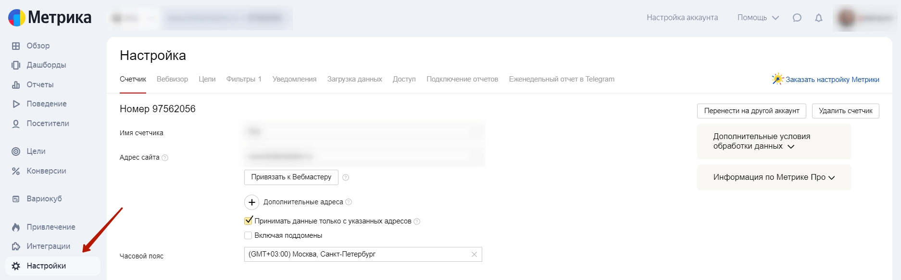Click Перенести на другой аккаунт button
901x280 pixels.
[751, 111]
